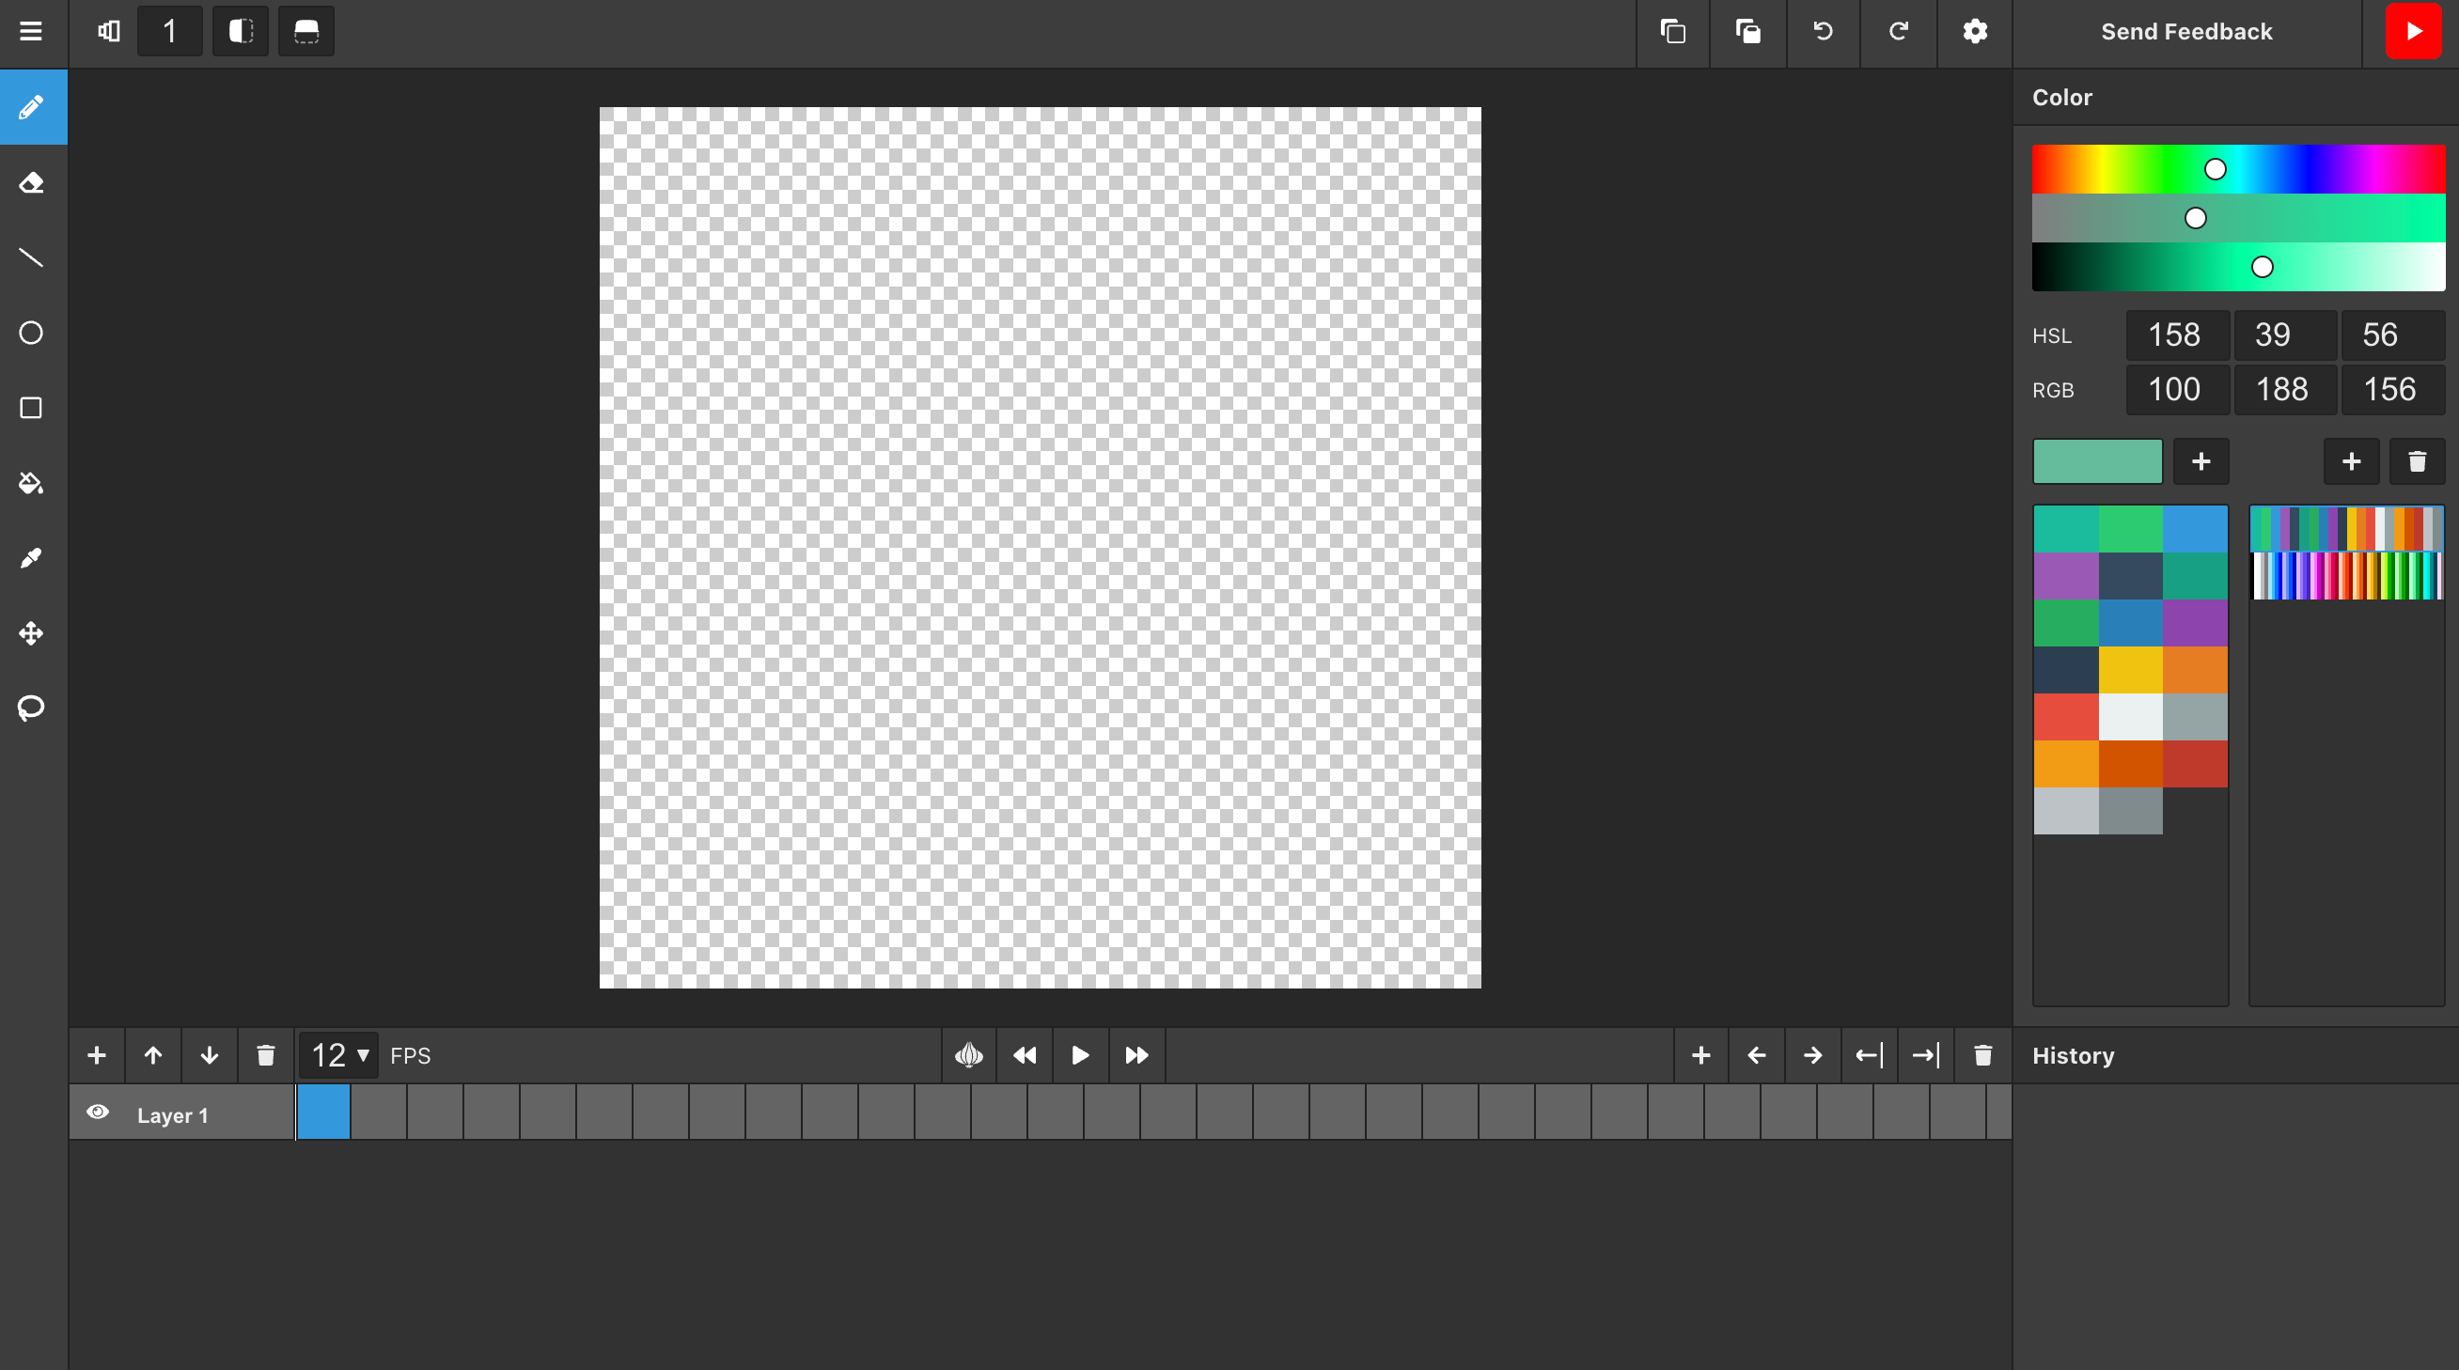Select the Lasso selection tool
The height and width of the screenshot is (1370, 2459).
click(32, 708)
